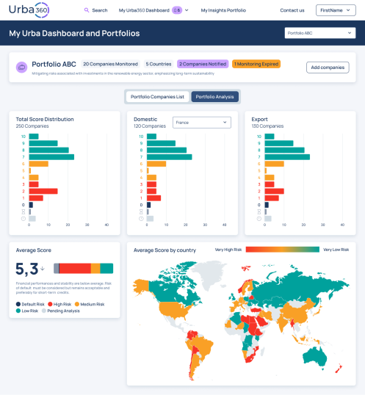This screenshot has width=365, height=395.
Task: Click the red segment of average score bar
Action: point(75,268)
